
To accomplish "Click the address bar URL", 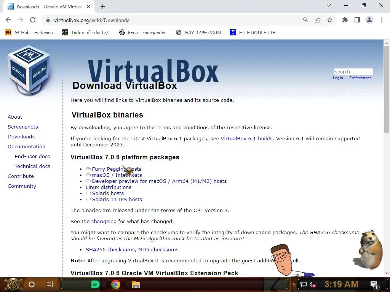I will 92,20.
